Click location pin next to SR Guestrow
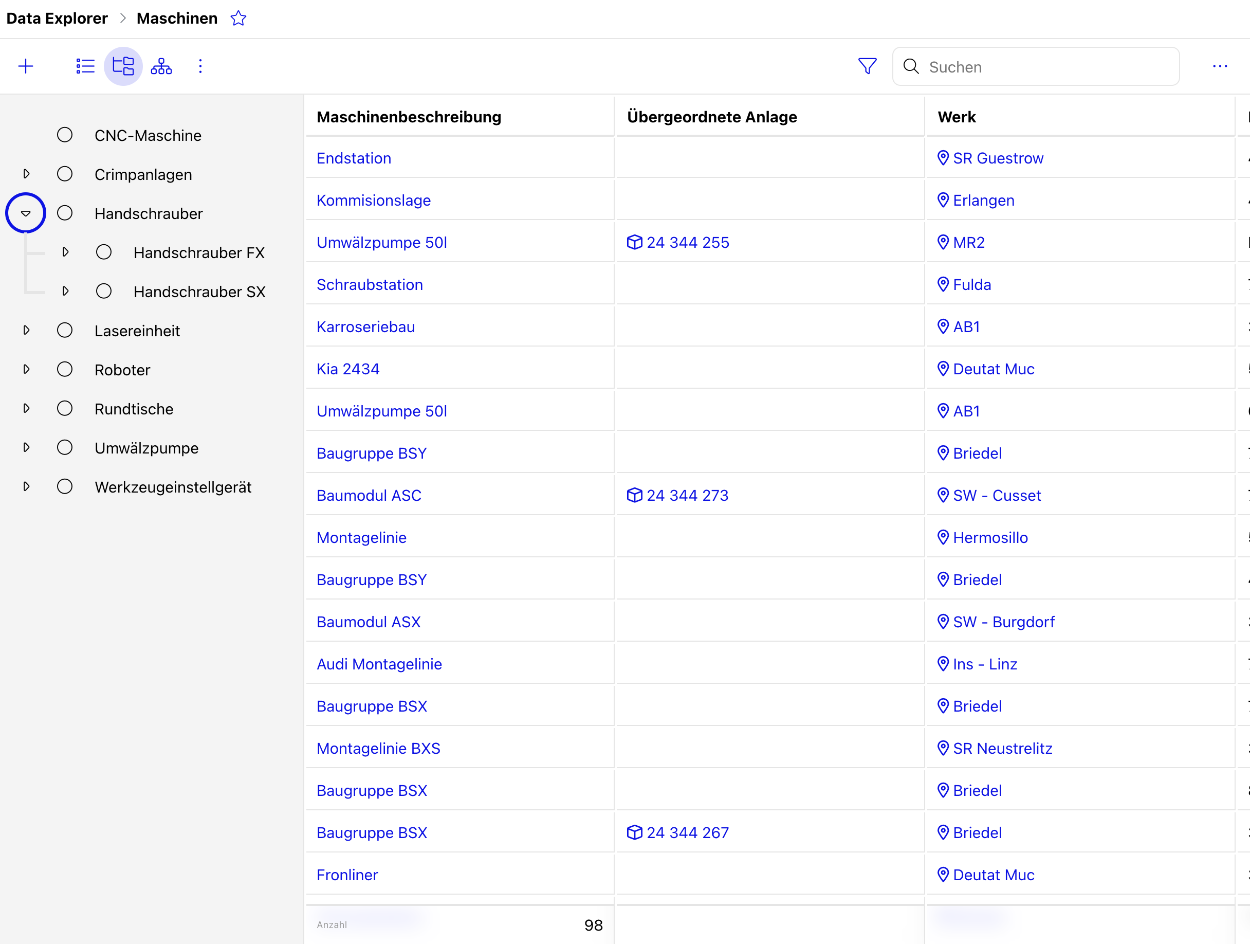Image resolution: width=1250 pixels, height=944 pixels. tap(943, 158)
